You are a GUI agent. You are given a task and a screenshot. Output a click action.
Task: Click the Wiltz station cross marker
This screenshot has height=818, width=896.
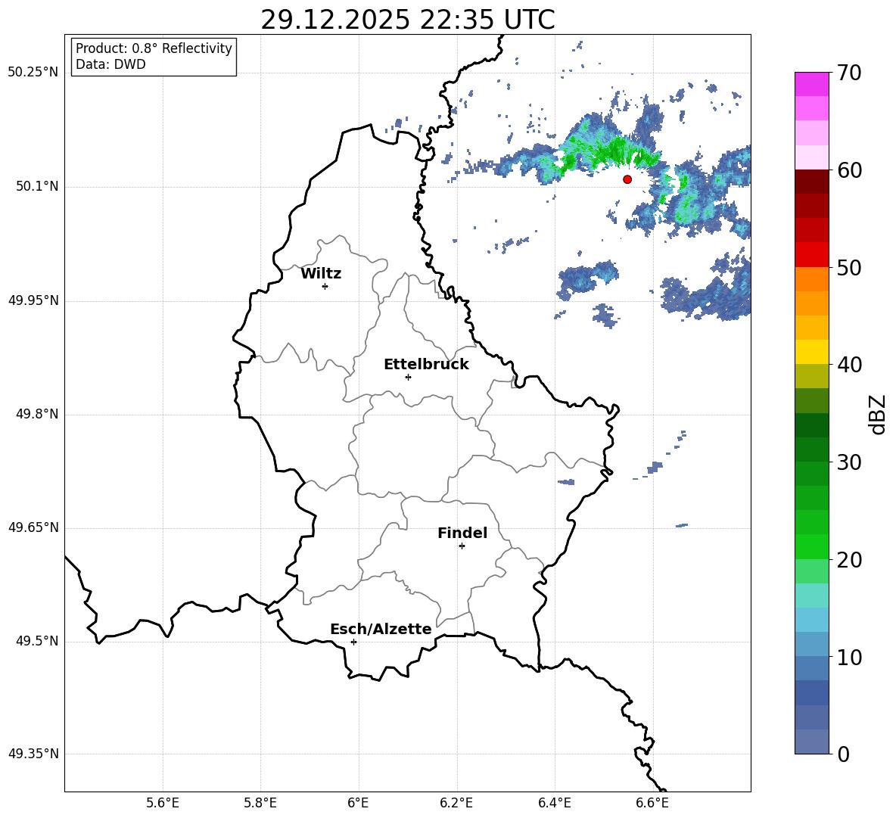click(325, 286)
